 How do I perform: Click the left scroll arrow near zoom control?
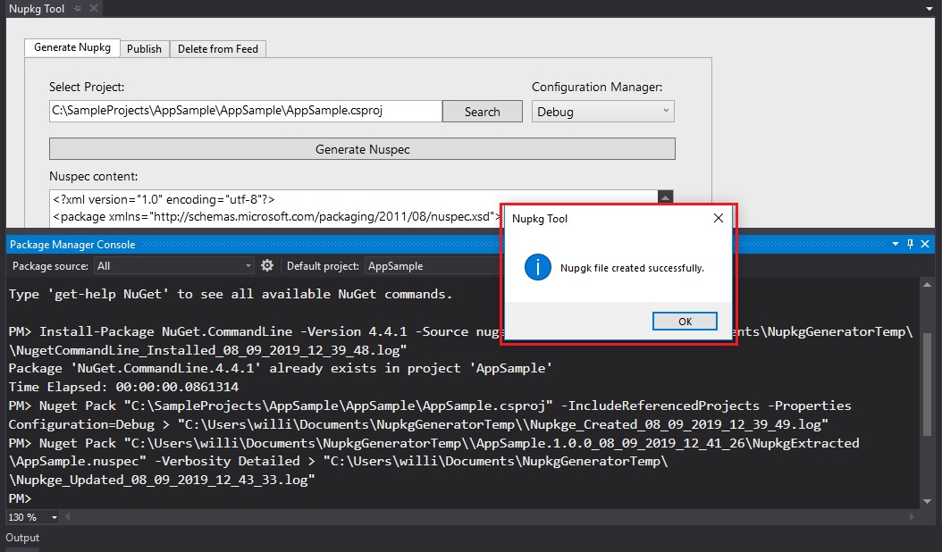pyautogui.click(x=68, y=516)
